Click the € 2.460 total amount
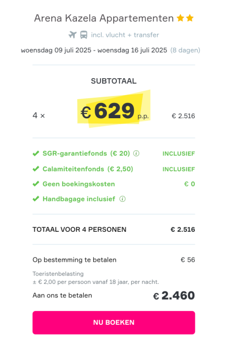 pos(174,295)
